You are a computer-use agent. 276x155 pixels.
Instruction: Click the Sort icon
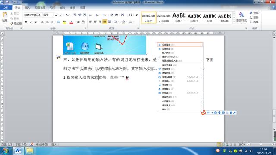click(130, 15)
